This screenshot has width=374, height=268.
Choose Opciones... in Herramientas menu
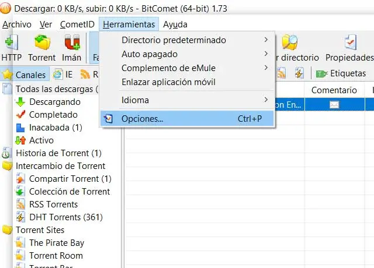(188, 118)
